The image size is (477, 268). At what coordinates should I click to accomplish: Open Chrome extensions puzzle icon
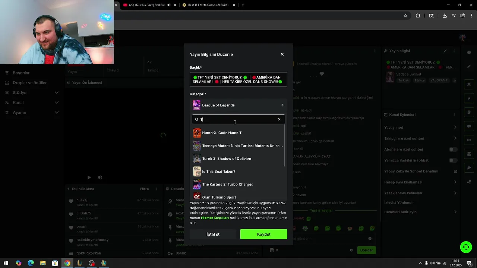pyautogui.click(x=418, y=16)
